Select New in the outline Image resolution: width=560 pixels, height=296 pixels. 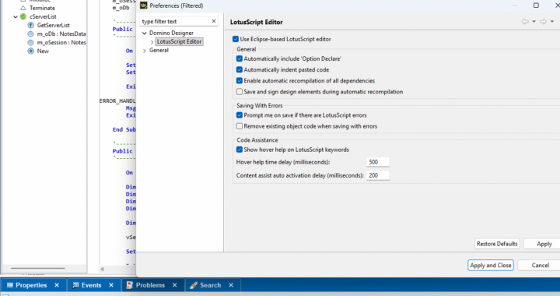pos(43,51)
